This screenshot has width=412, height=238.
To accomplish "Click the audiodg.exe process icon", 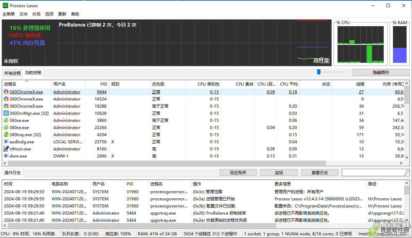I will [6, 142].
